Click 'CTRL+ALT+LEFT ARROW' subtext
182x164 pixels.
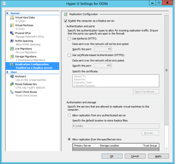(30, 88)
